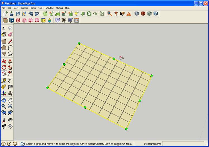Screen dimensions: 209x147
Task: Activate the Freehand scribble tool
Action: 10,54
